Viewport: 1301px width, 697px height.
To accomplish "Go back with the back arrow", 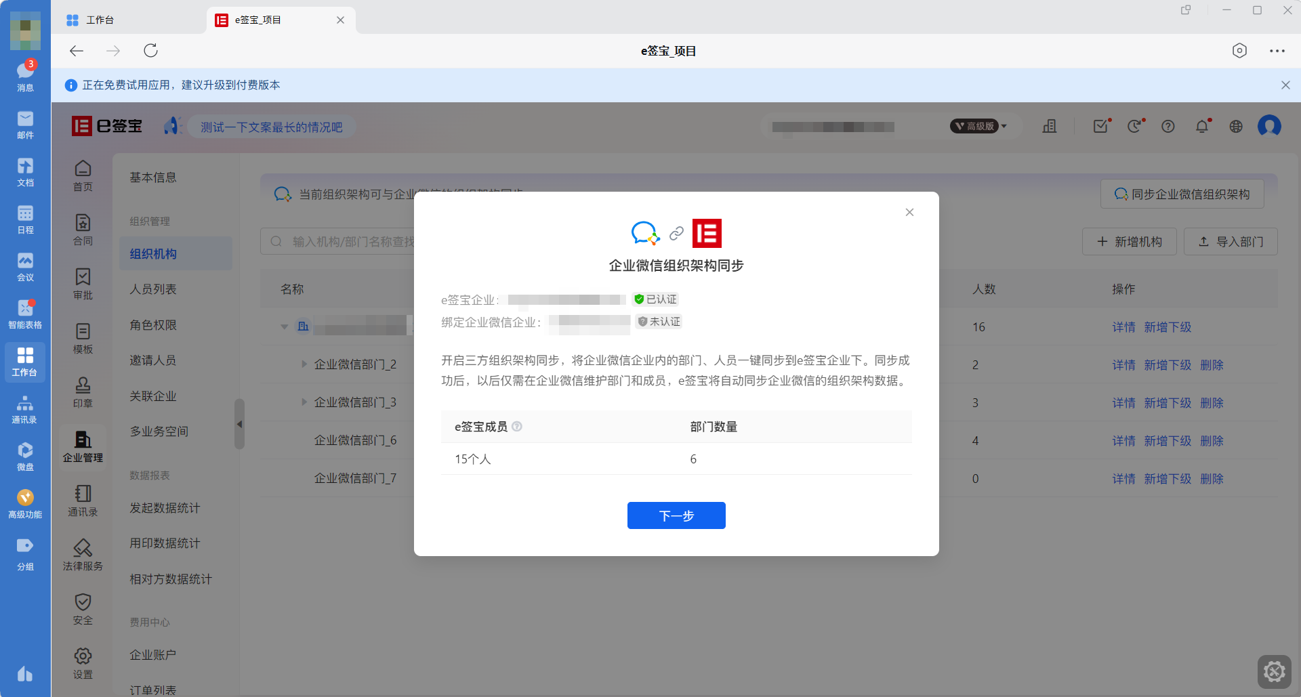I will (x=77, y=51).
